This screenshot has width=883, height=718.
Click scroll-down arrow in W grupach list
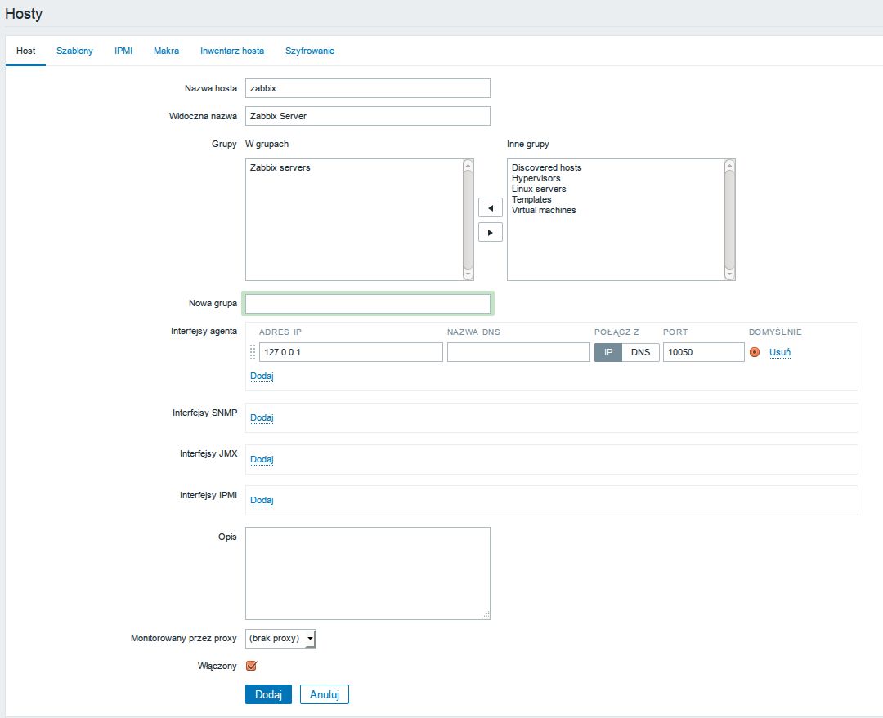pyautogui.click(x=468, y=274)
